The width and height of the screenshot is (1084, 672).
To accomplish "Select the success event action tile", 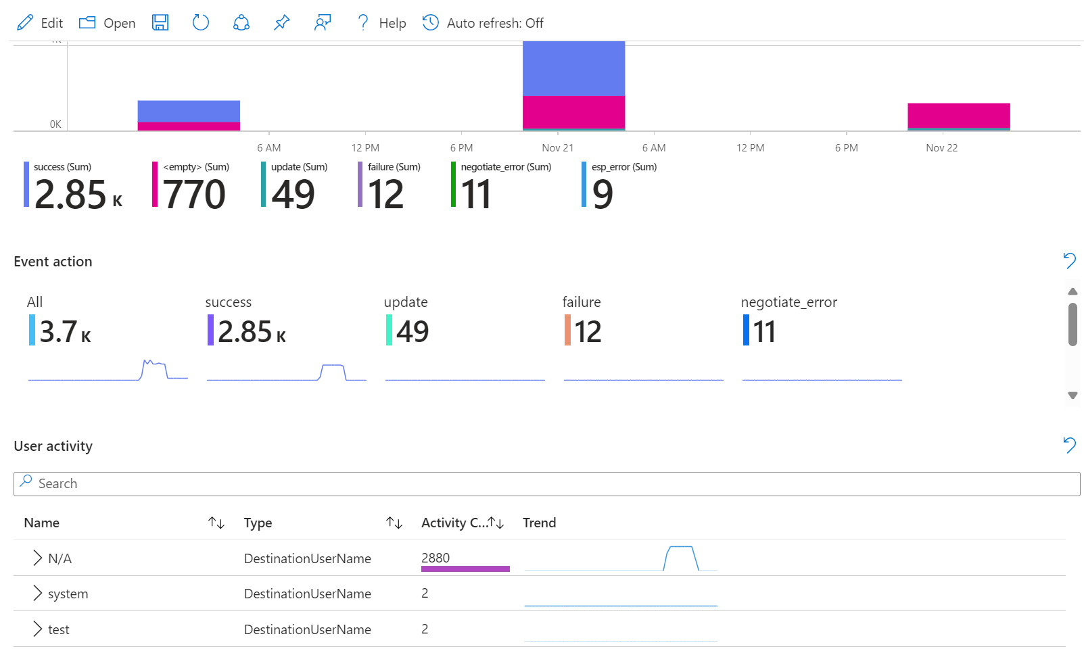I will (x=286, y=338).
